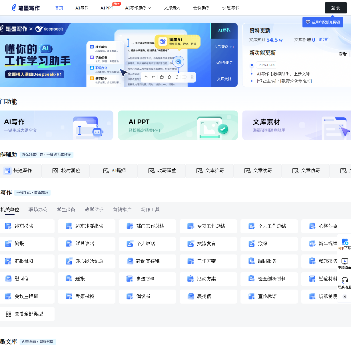Click the deepseek banner image

[x=106, y=55]
